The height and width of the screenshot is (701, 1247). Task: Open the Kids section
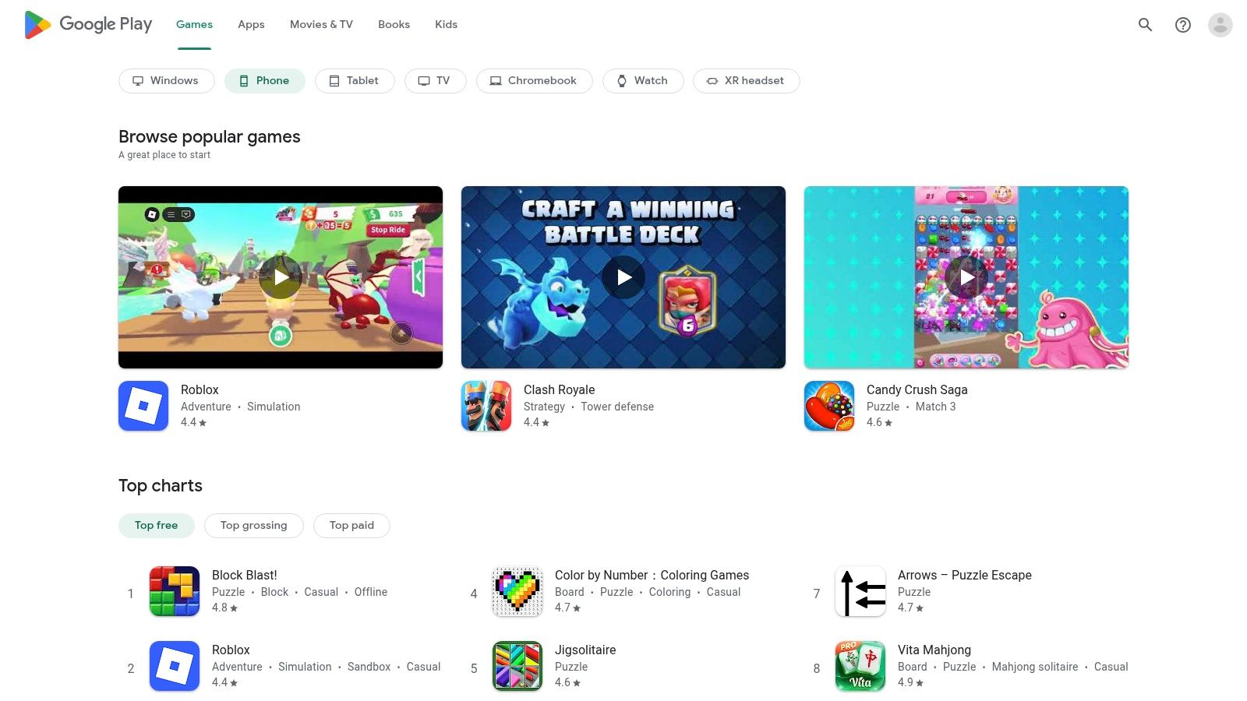click(x=446, y=24)
